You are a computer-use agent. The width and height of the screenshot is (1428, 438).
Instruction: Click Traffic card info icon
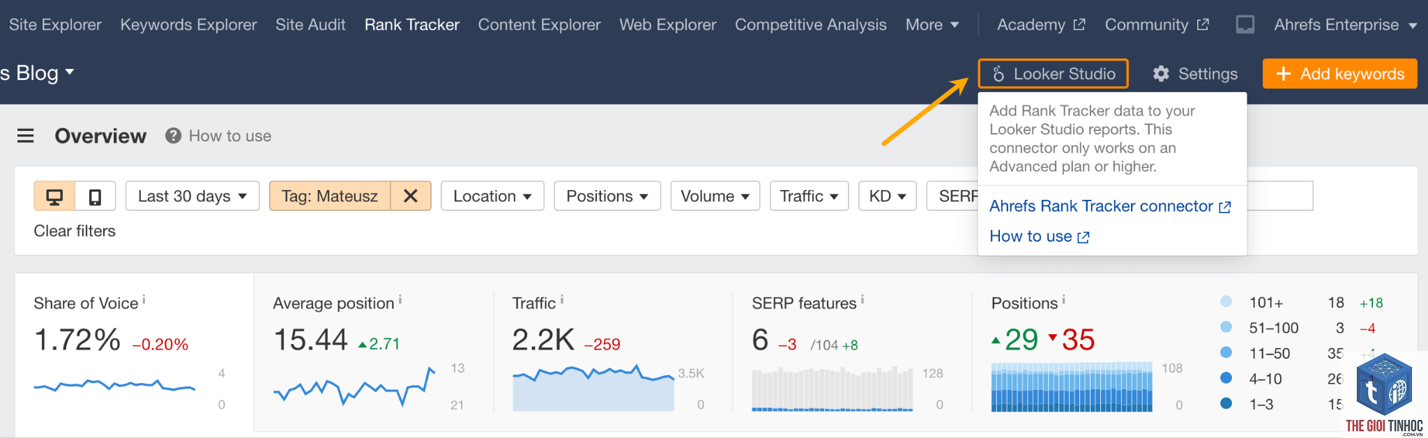561,299
